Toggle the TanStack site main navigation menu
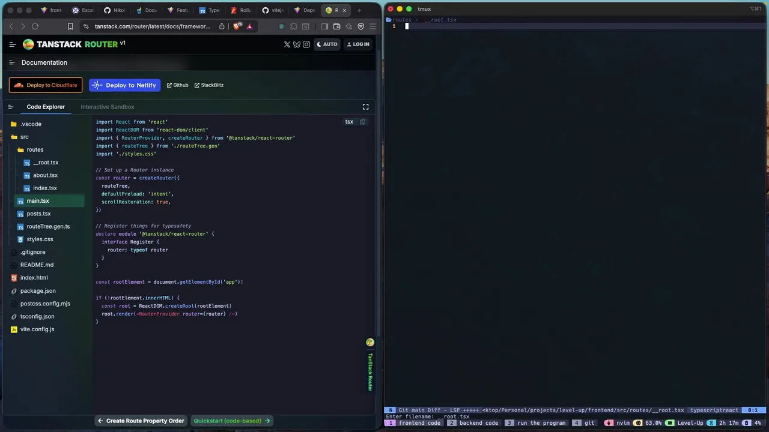This screenshot has height=432, width=769. pyautogui.click(x=13, y=44)
